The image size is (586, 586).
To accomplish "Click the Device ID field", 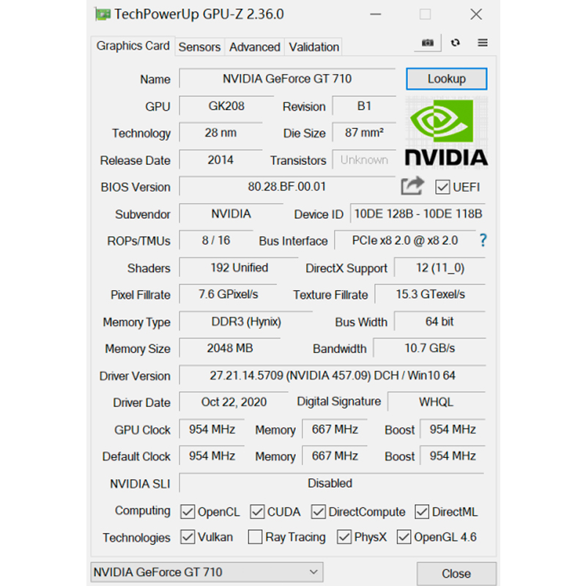I will tap(418, 214).
